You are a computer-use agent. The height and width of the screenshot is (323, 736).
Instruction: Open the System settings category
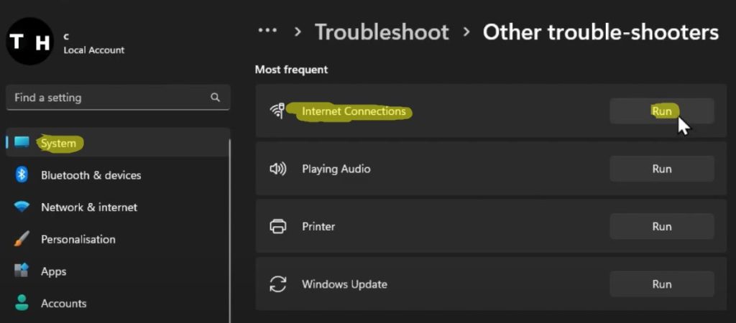(117, 143)
